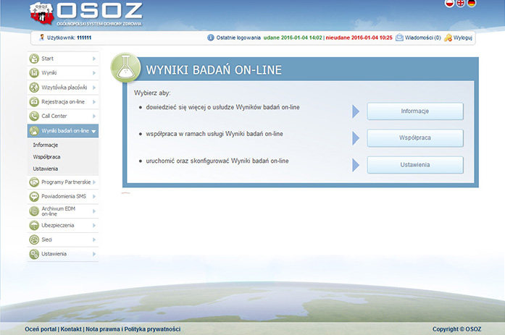Click the WYNIKI BADAŃ ON-LINE heading
This screenshot has height=335, width=505.
(214, 69)
